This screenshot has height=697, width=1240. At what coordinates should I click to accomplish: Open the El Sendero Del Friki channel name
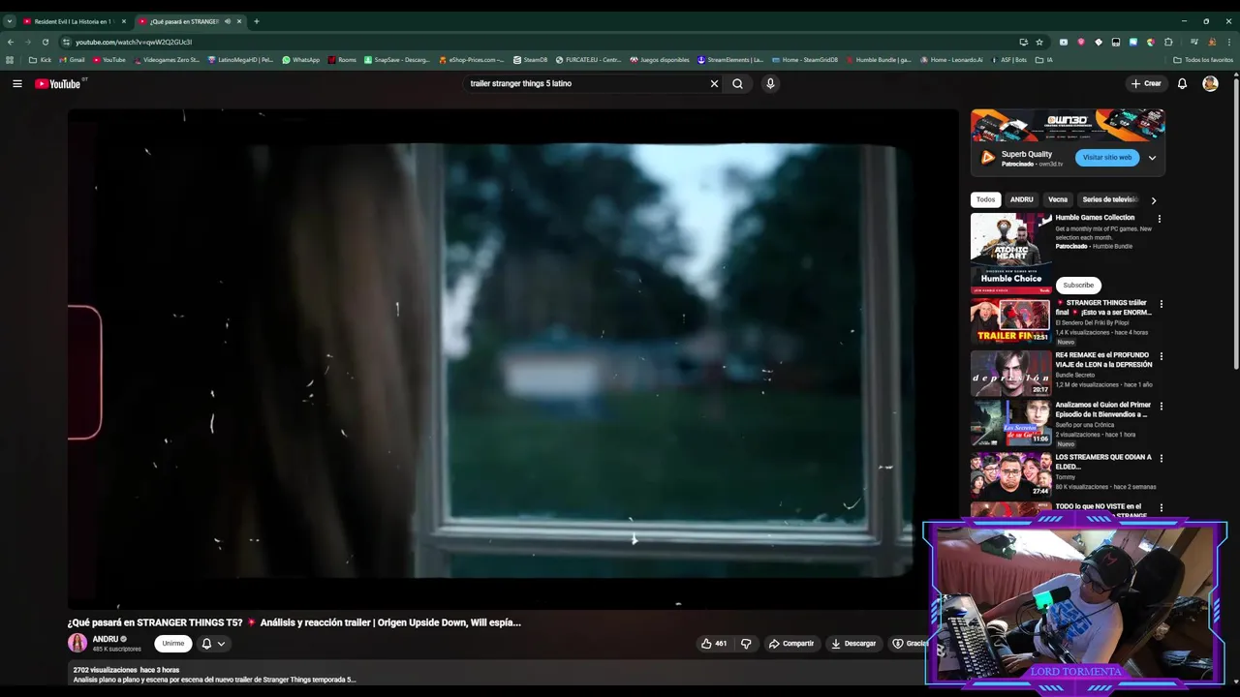[x=1092, y=322]
